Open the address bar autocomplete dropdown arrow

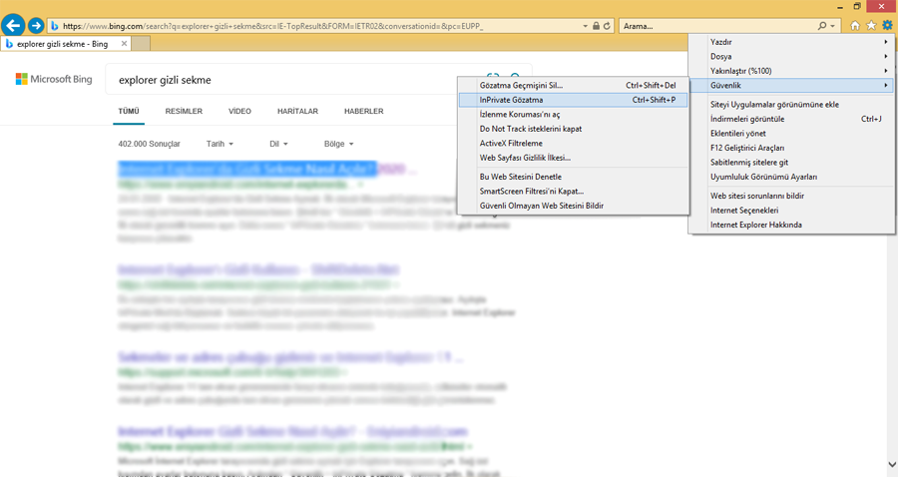[585, 26]
